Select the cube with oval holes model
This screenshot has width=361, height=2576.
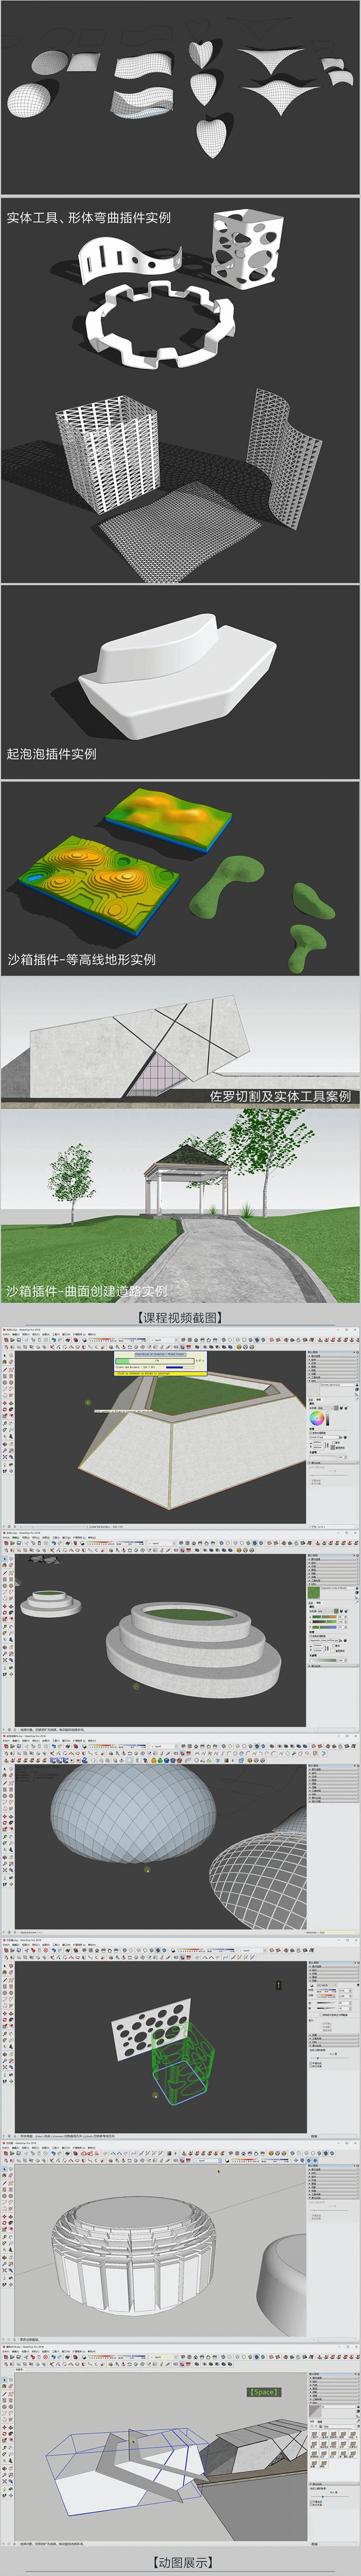coord(247,250)
